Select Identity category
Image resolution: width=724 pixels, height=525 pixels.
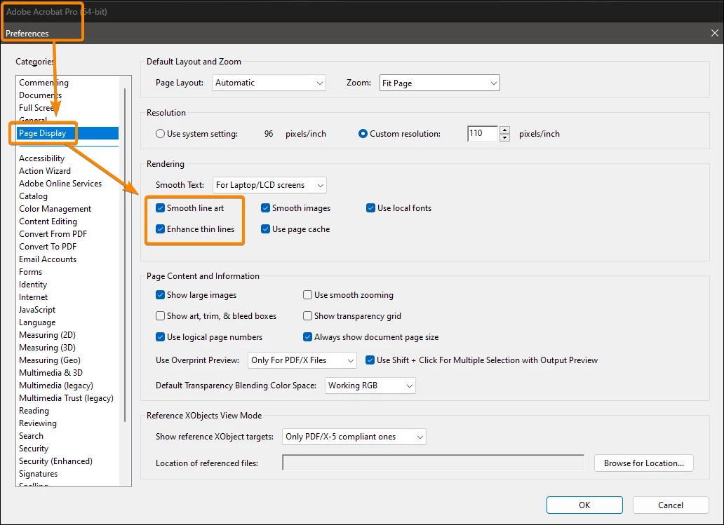tap(33, 284)
